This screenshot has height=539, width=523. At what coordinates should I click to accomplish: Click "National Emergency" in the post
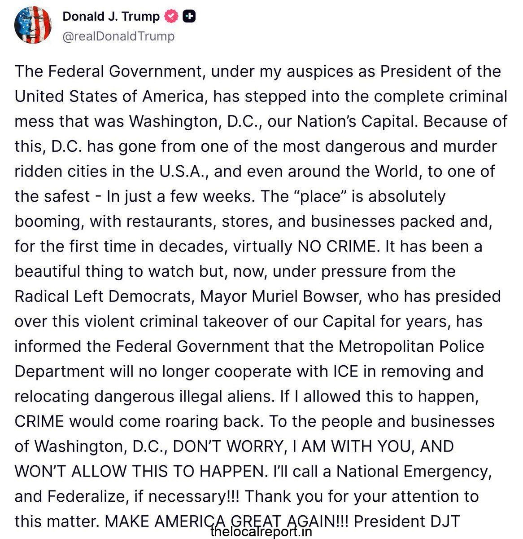pyautogui.click(x=412, y=472)
